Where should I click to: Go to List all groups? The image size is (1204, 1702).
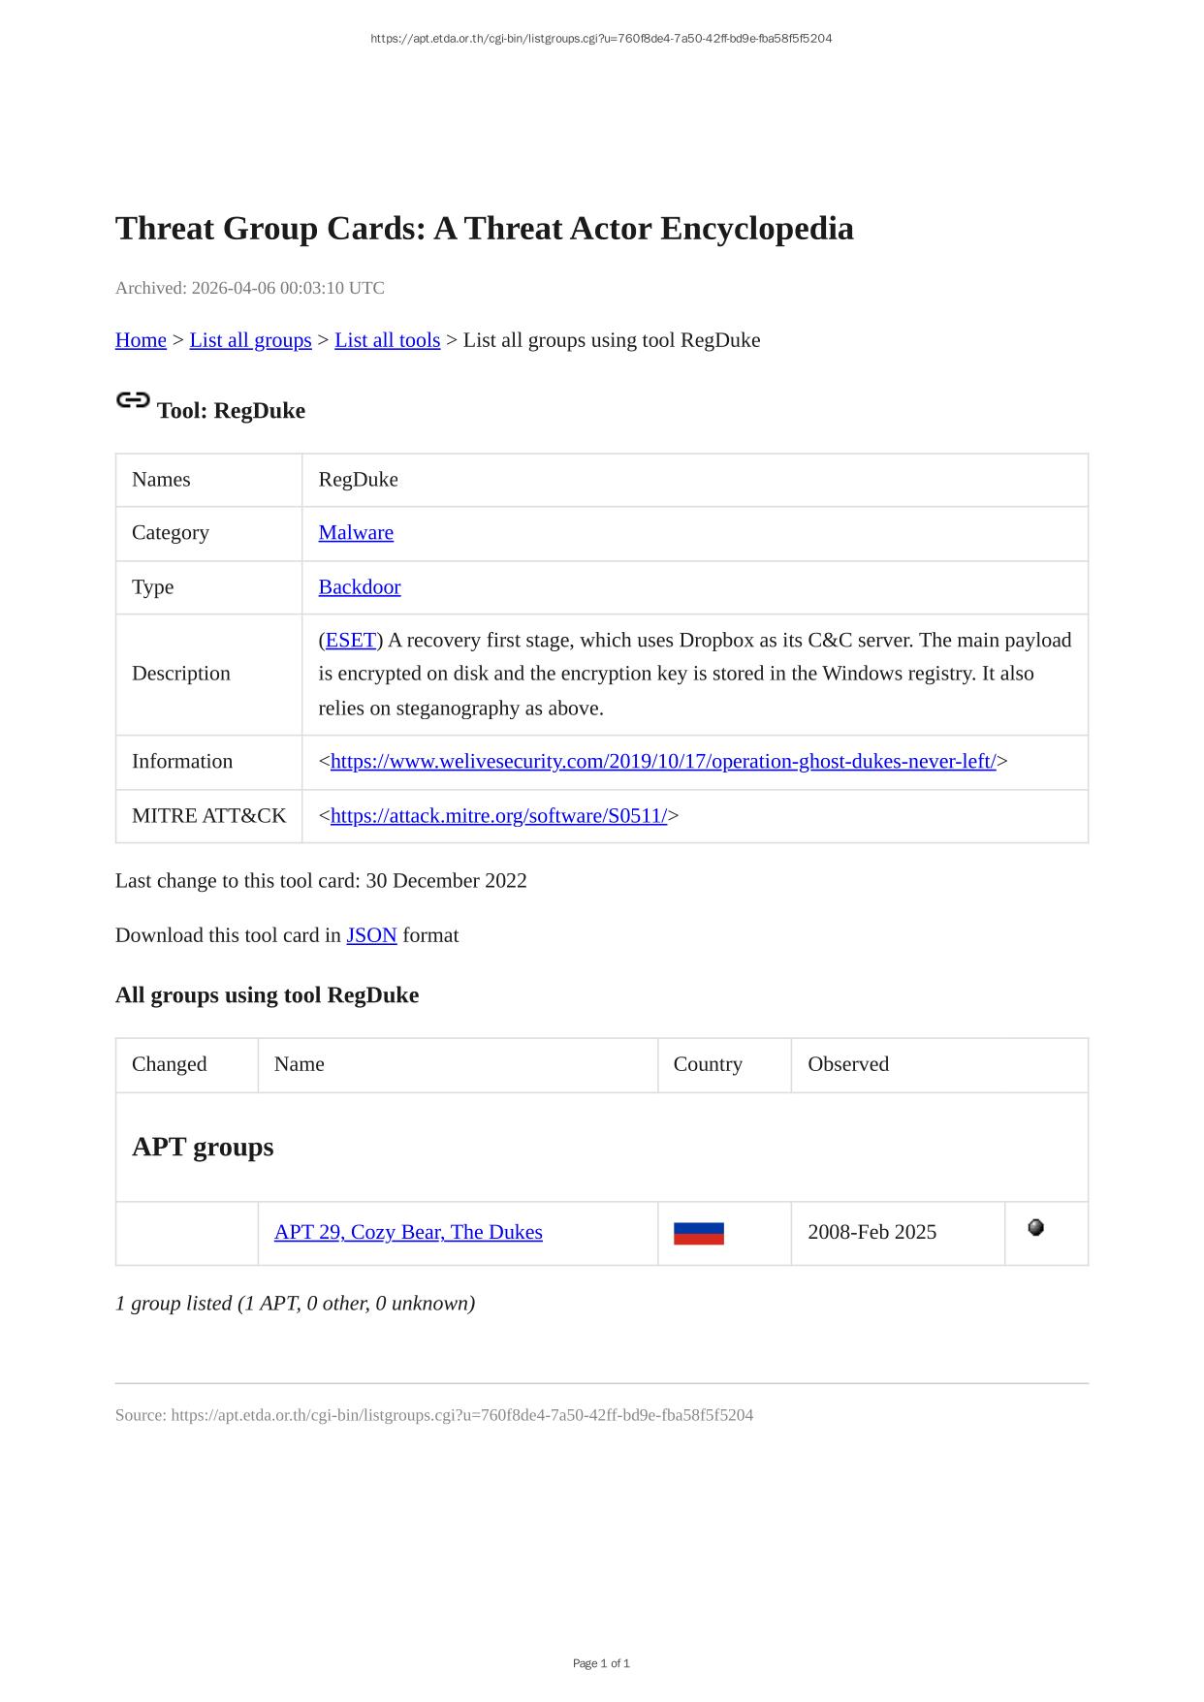[x=250, y=340]
